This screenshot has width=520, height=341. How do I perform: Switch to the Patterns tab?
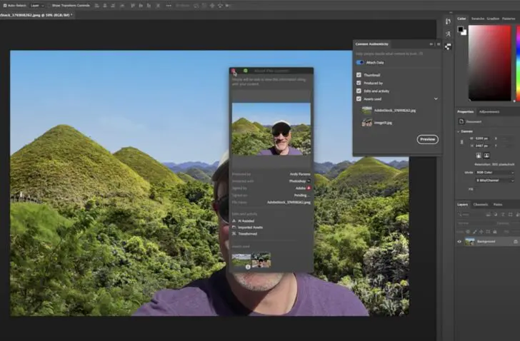coord(509,19)
